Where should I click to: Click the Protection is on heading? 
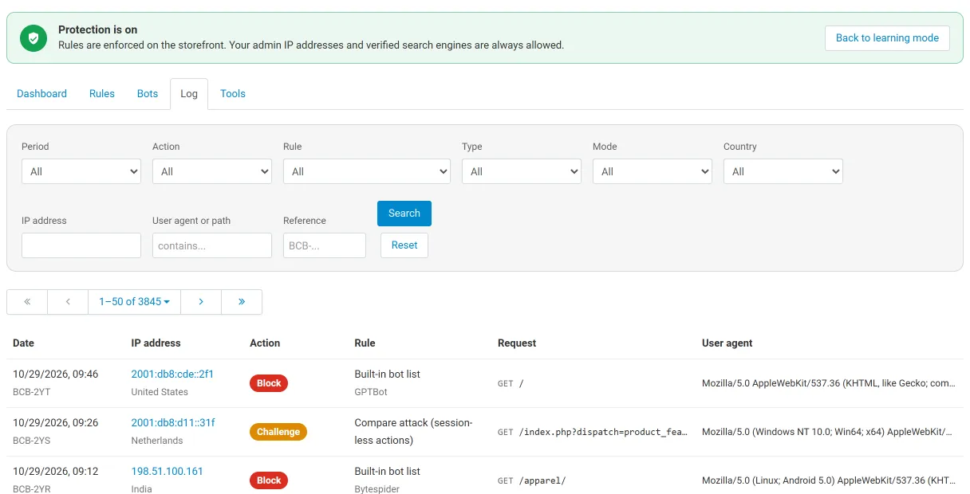click(98, 30)
